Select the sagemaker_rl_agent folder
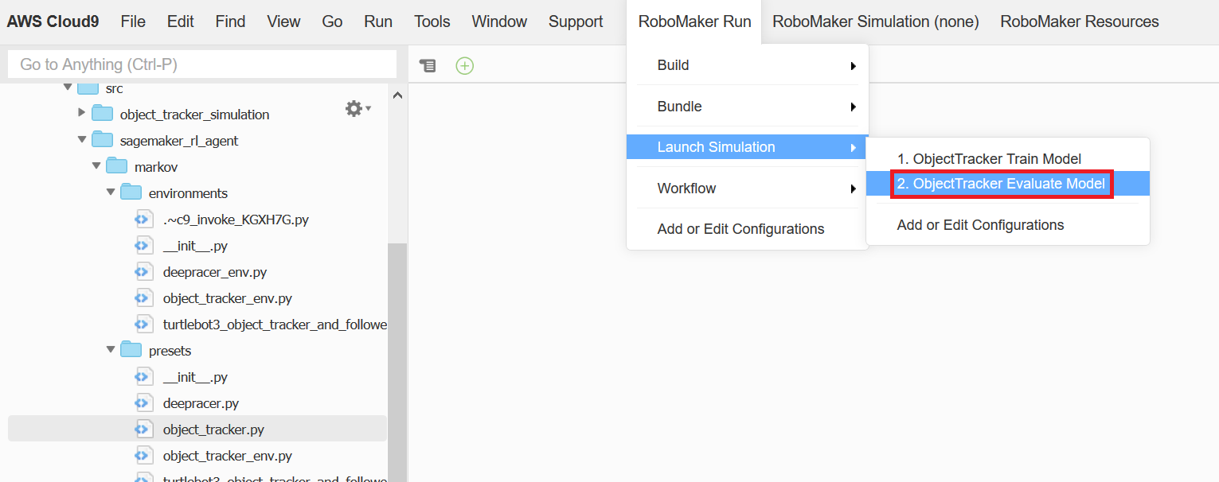 click(x=179, y=141)
